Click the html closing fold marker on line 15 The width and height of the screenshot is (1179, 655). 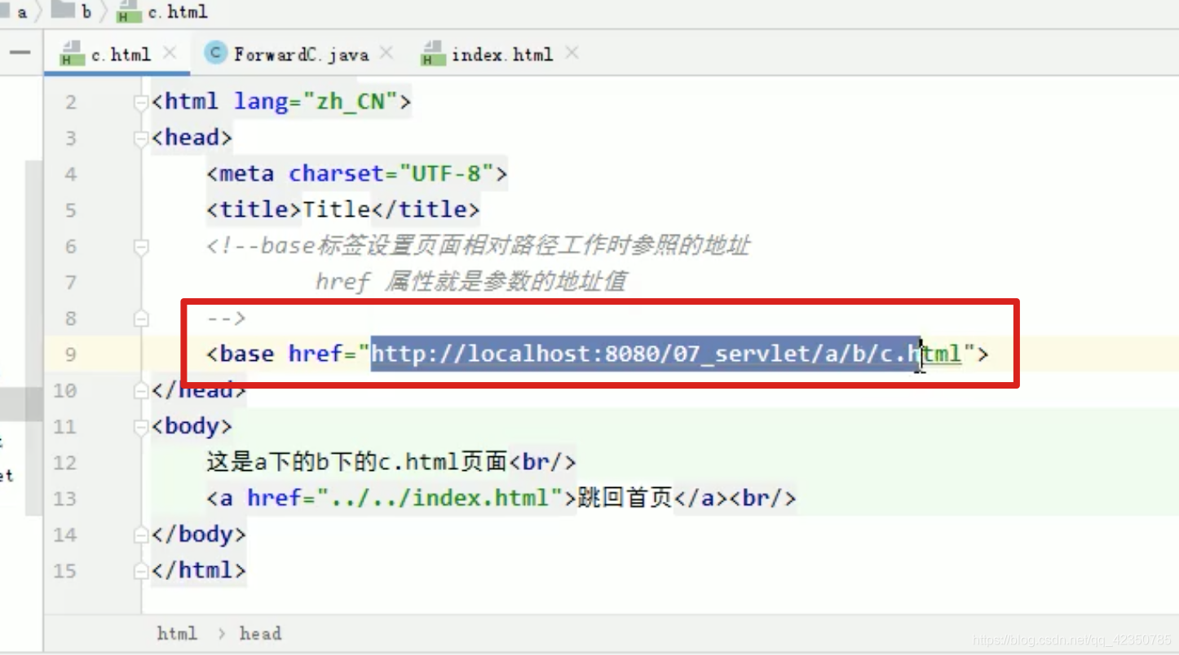[141, 570]
